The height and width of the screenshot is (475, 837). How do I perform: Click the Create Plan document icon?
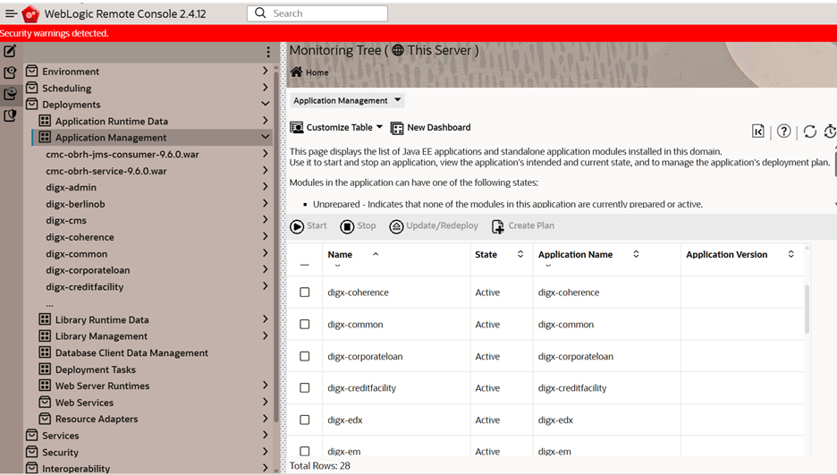click(x=497, y=227)
